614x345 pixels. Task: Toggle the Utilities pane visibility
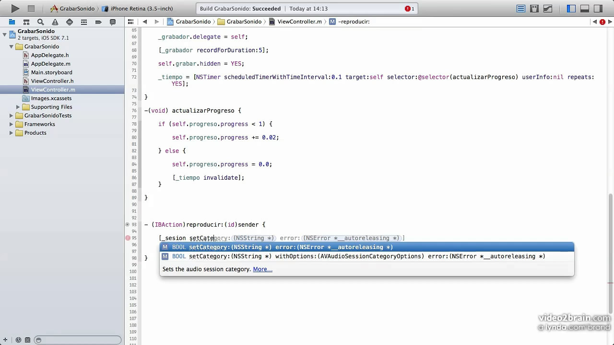point(598,9)
